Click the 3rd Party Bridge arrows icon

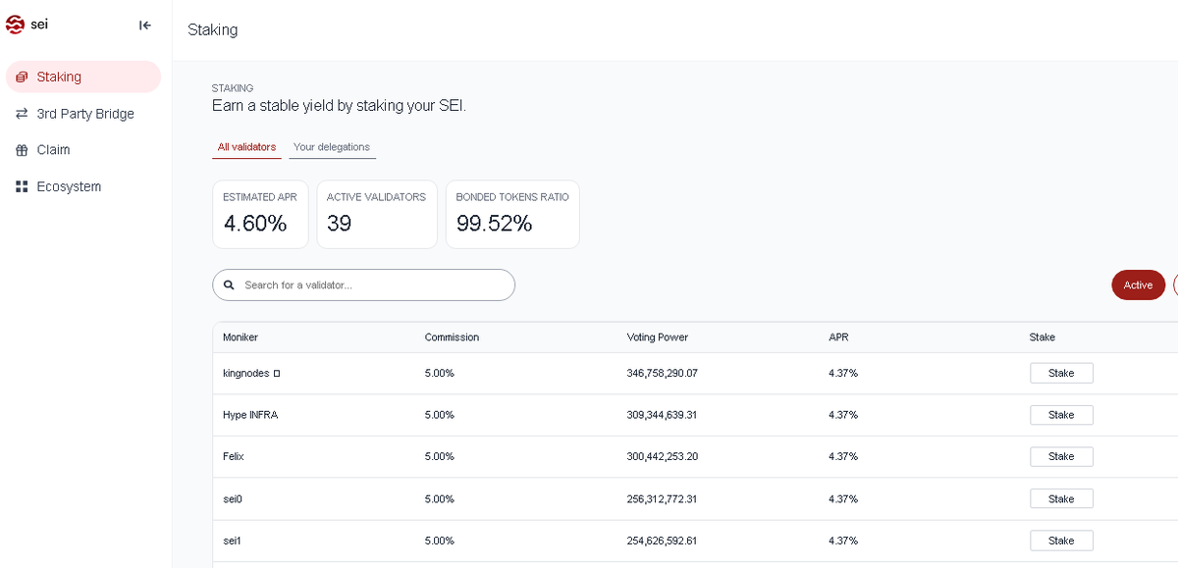[x=22, y=114]
